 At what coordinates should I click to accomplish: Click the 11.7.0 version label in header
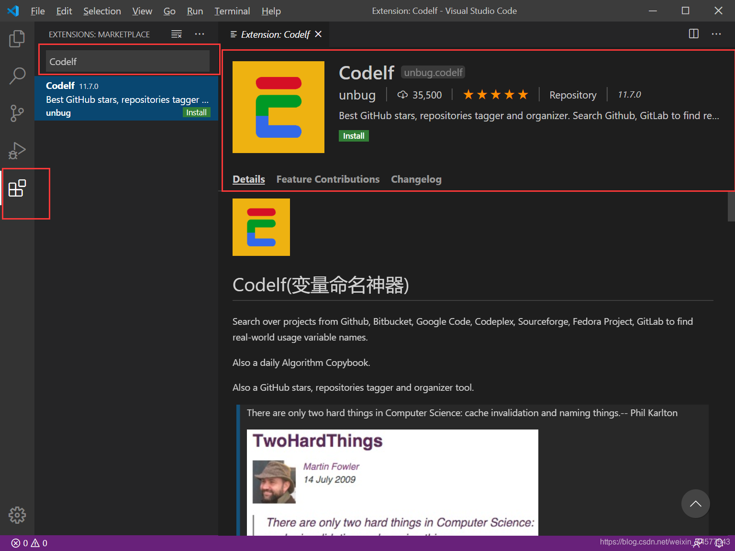(x=629, y=95)
